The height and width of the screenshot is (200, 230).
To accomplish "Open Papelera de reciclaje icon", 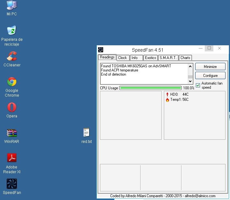I will [12, 36].
